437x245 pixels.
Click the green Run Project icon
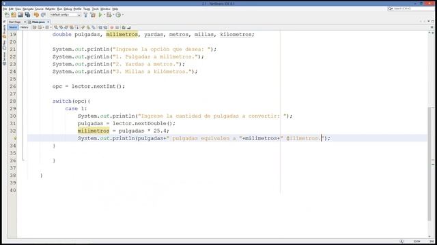pyautogui.click(x=100, y=15)
